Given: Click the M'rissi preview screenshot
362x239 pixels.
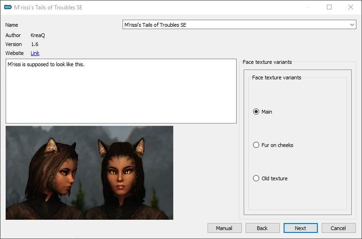Looking at the screenshot, I should point(89,173).
